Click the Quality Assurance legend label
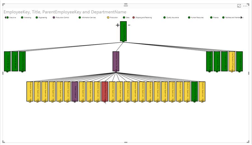The height and width of the screenshot is (145, 252). click(x=172, y=18)
